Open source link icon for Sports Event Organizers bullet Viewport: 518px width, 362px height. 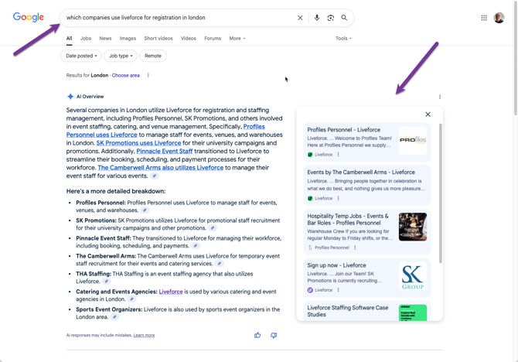click(x=114, y=317)
